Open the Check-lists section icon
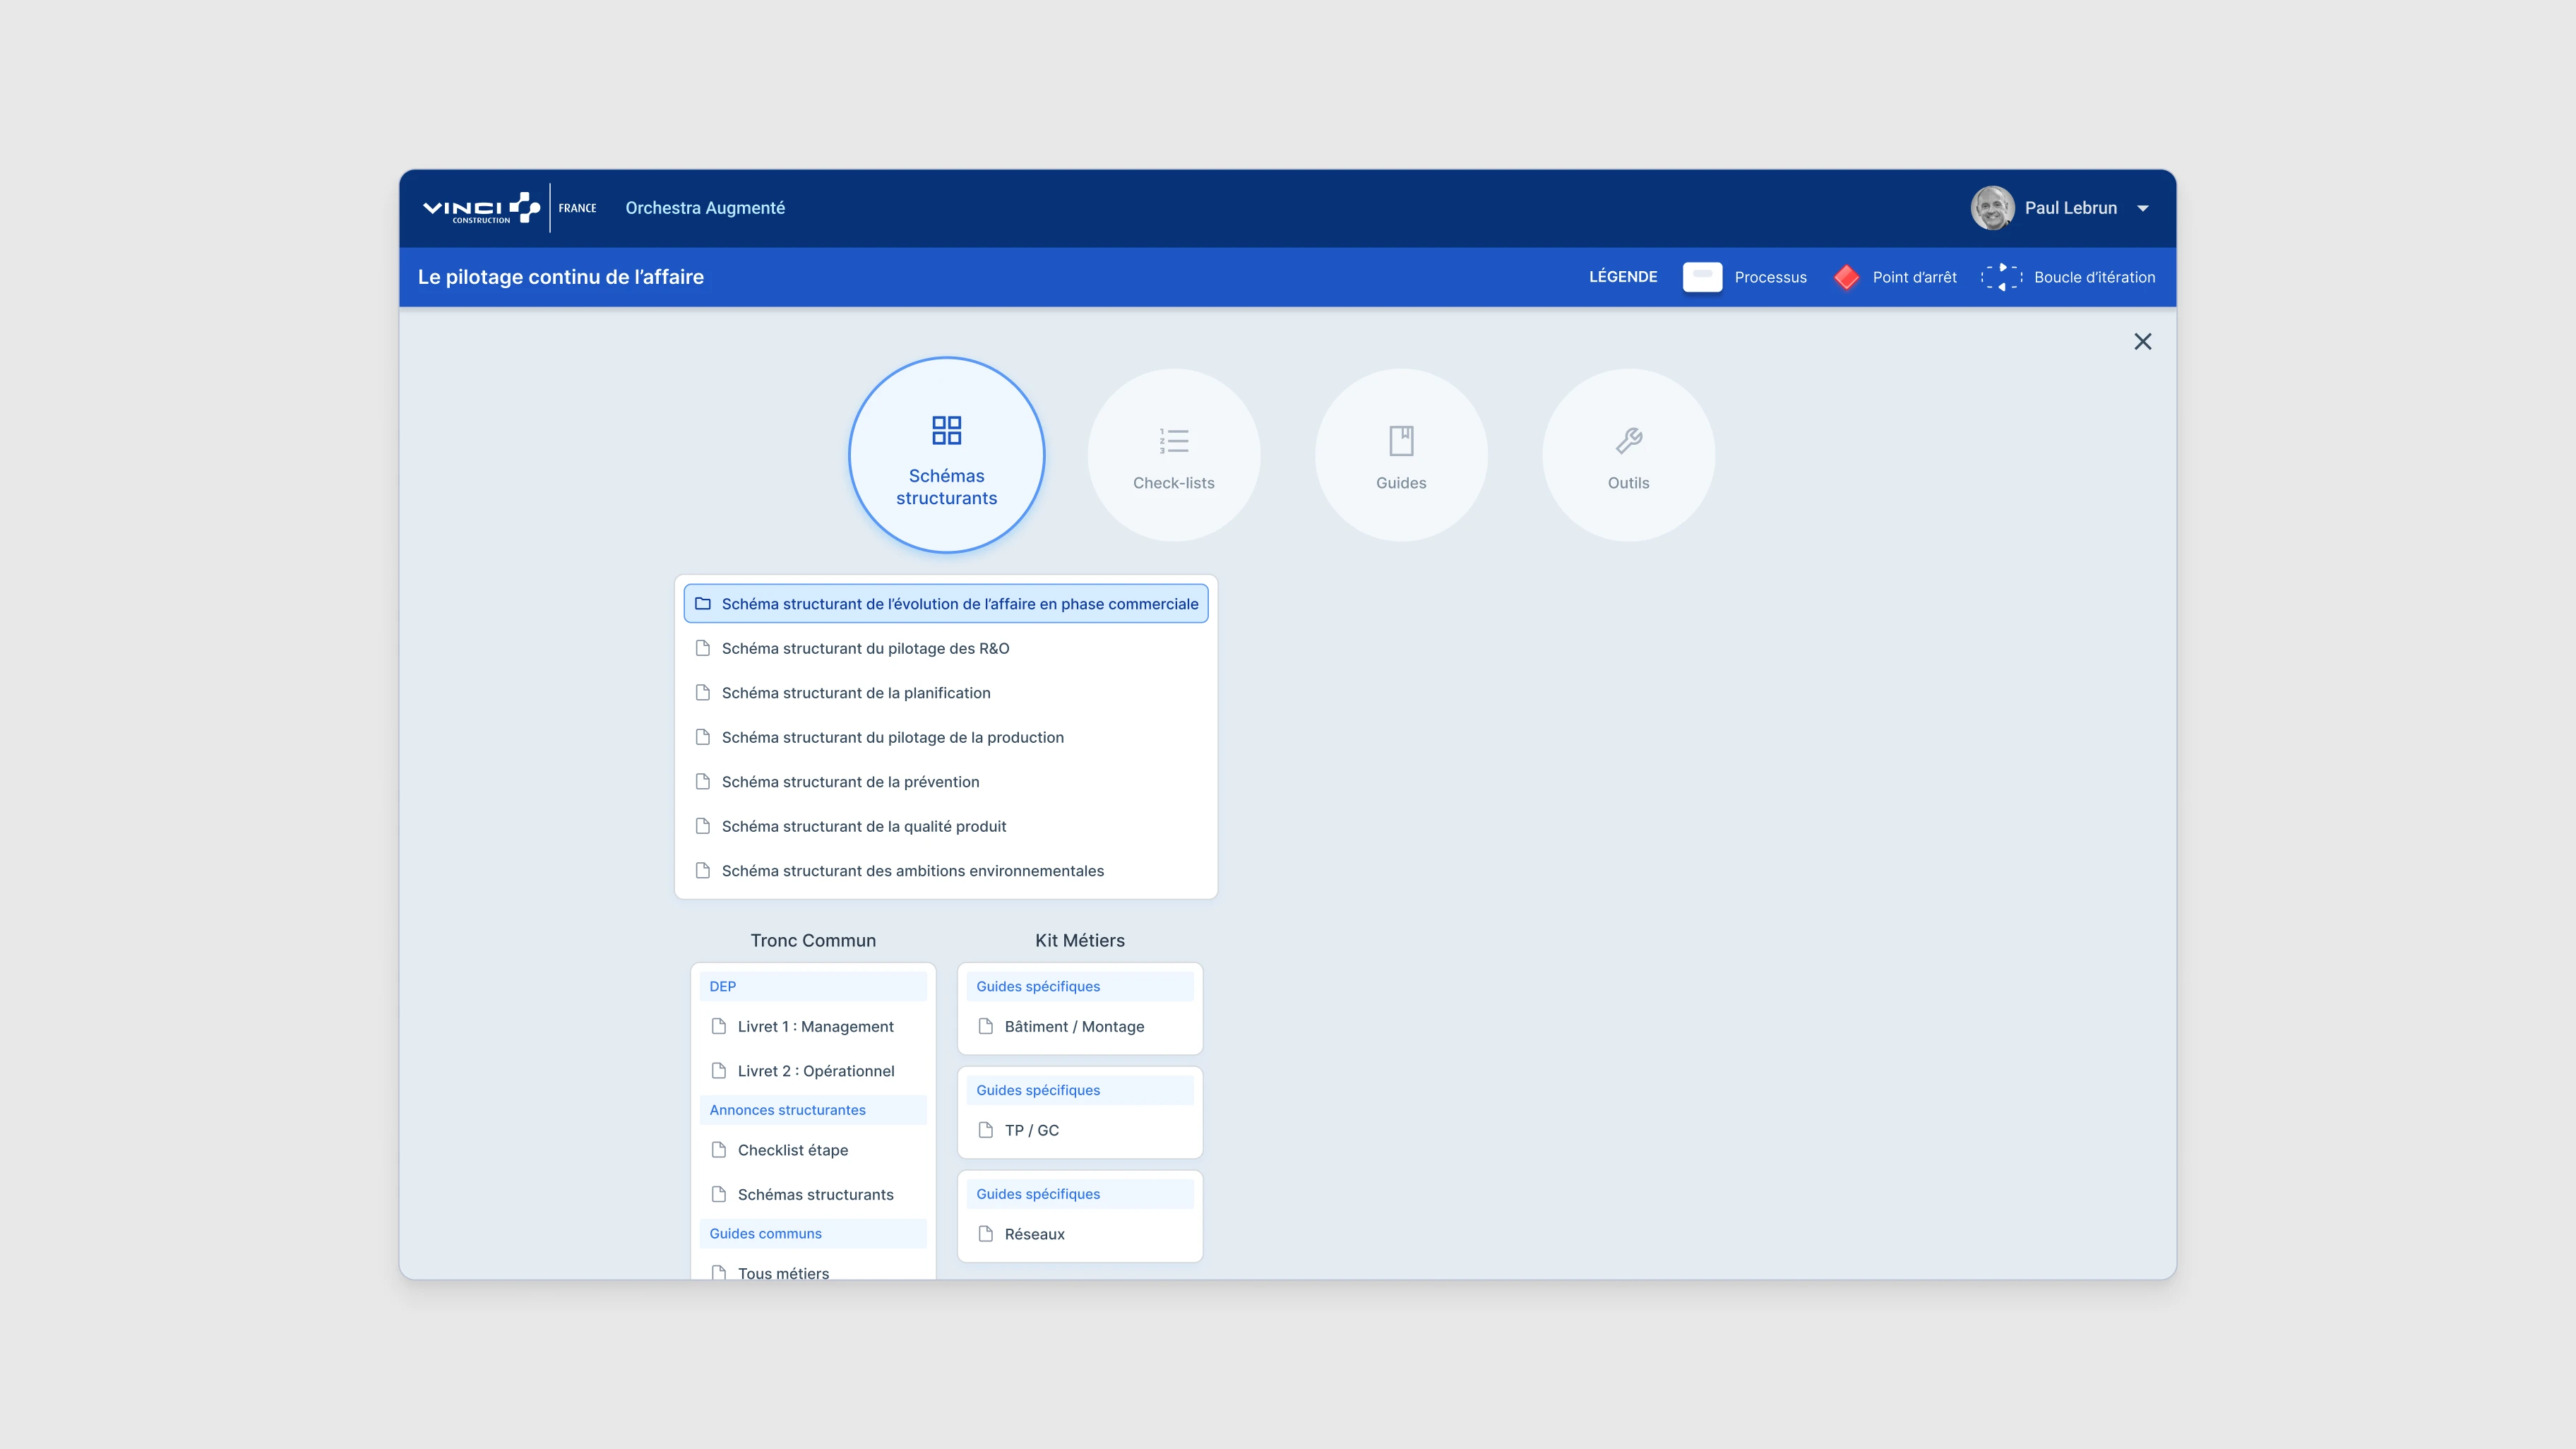Image resolution: width=2576 pixels, height=1449 pixels. (x=1173, y=441)
